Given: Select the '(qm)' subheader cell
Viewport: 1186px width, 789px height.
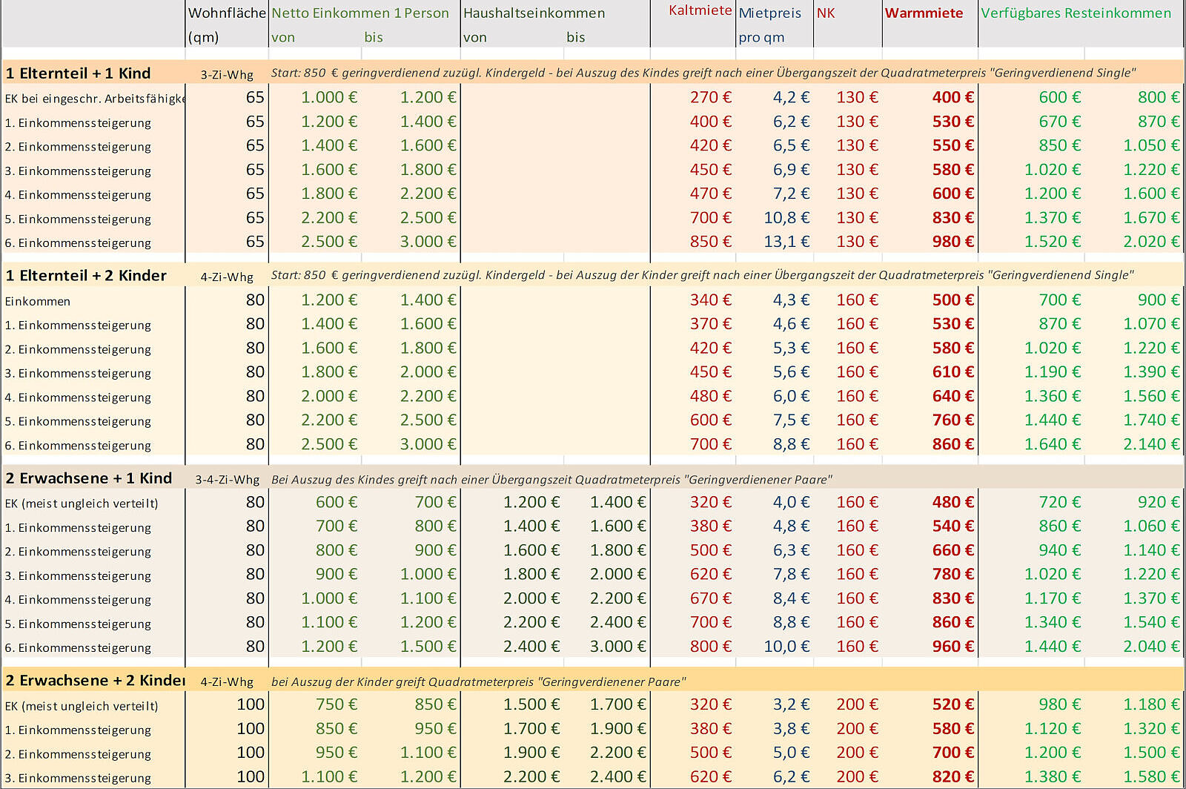Looking at the screenshot, I should (203, 37).
